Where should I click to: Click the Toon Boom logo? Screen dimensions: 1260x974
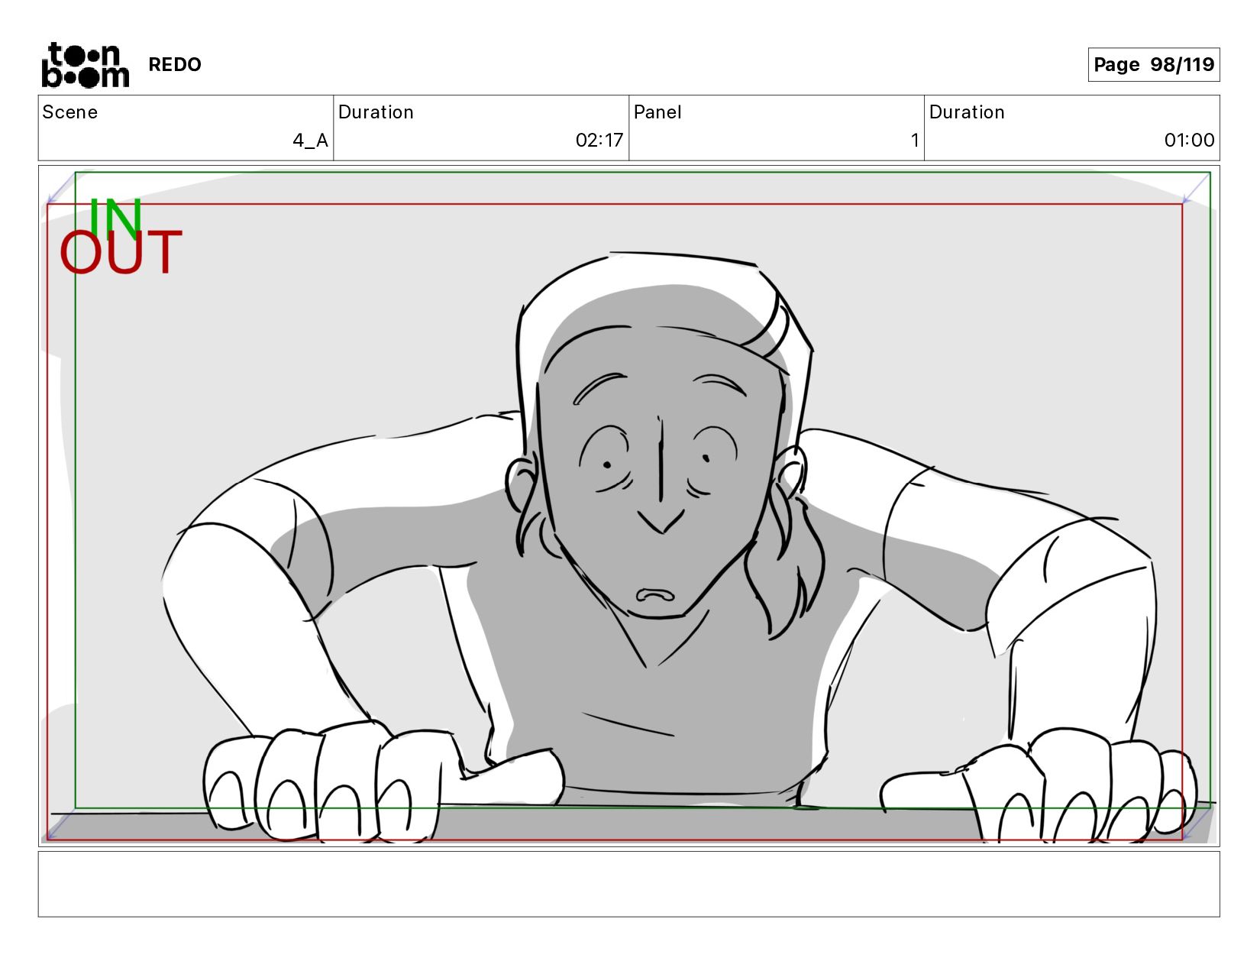coord(85,65)
